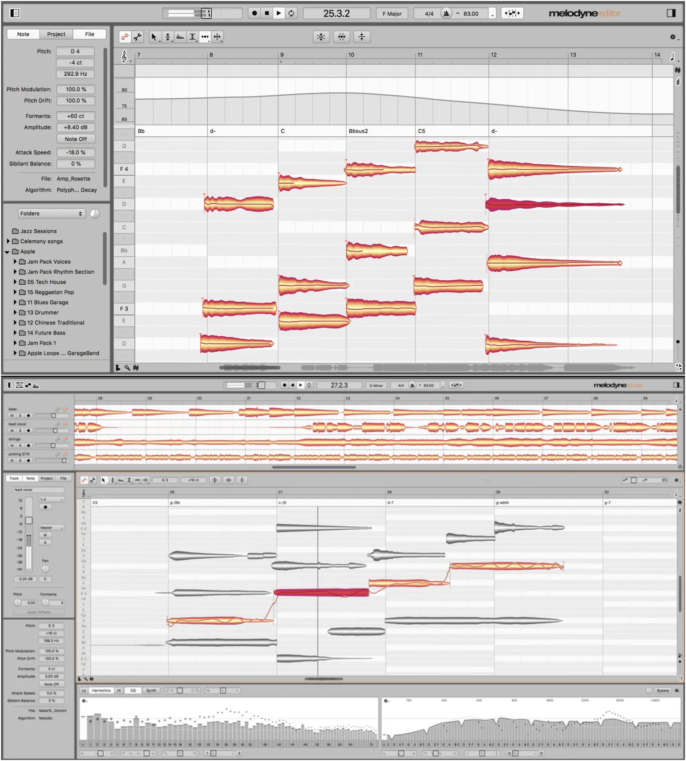Click the autostretch quantize icon next to tempo 83.00
Image resolution: width=686 pixels, height=761 pixels.
point(512,13)
